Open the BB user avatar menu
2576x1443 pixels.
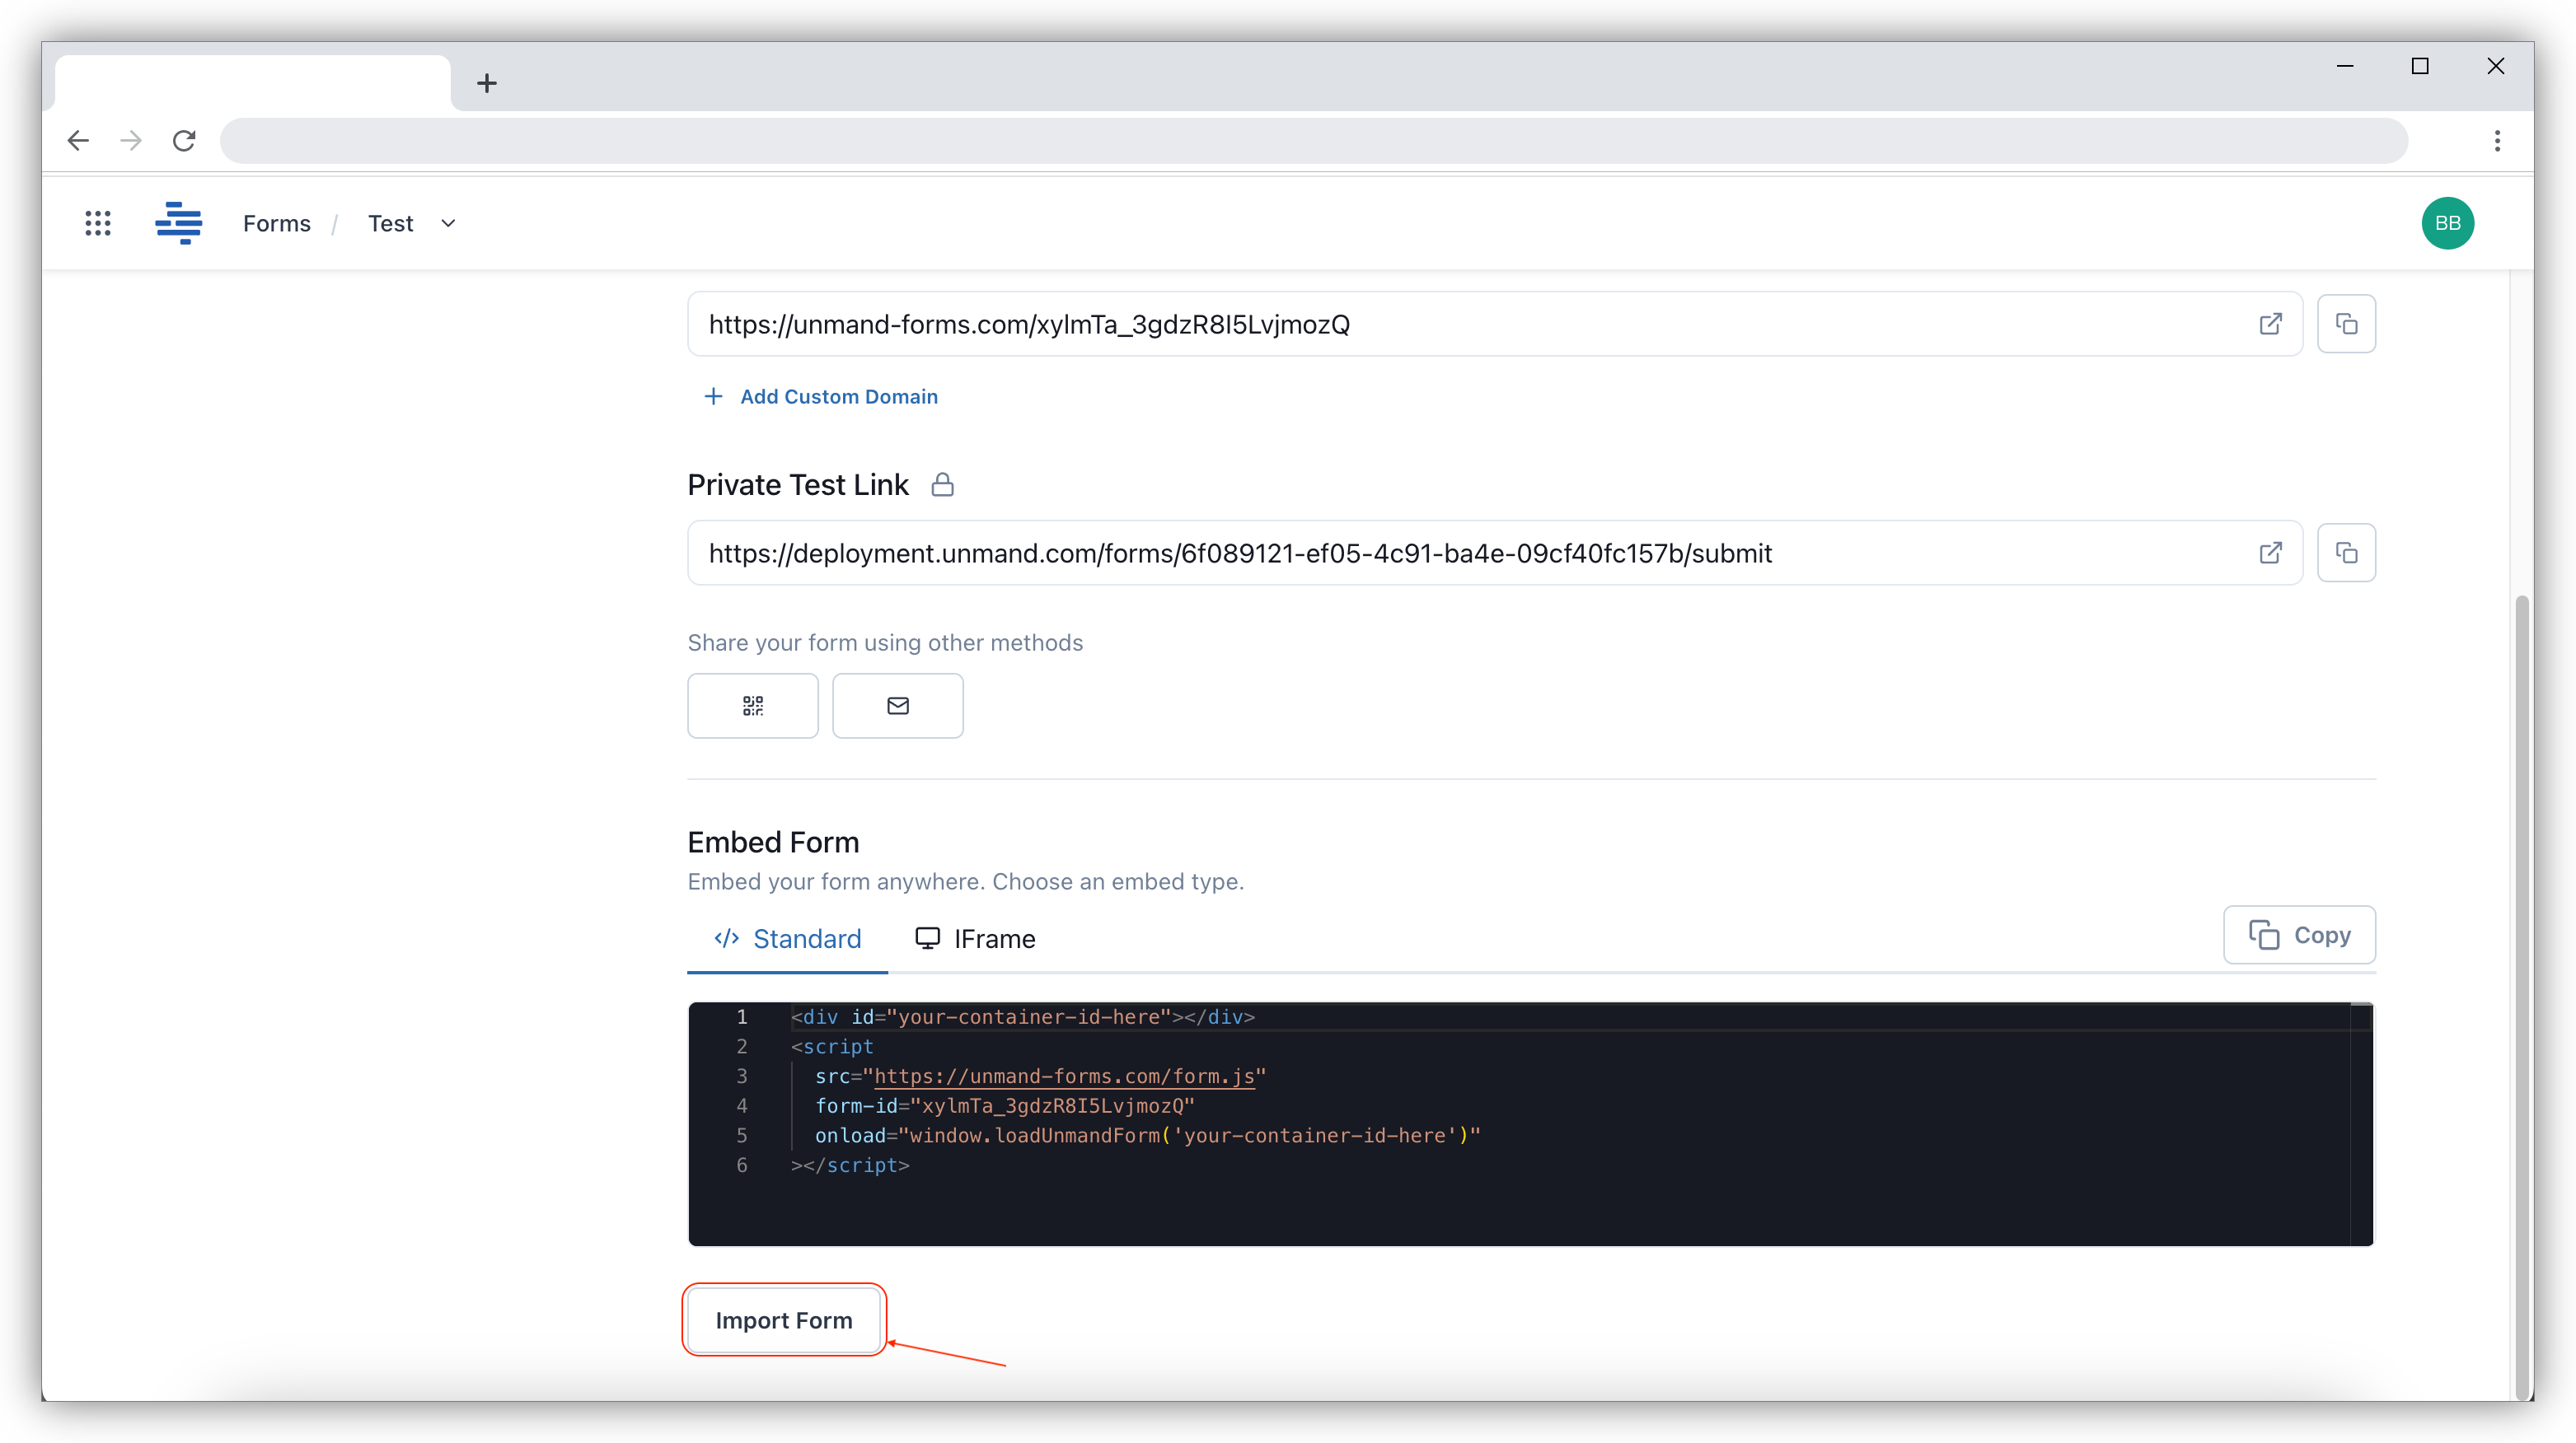pyautogui.click(x=2447, y=223)
